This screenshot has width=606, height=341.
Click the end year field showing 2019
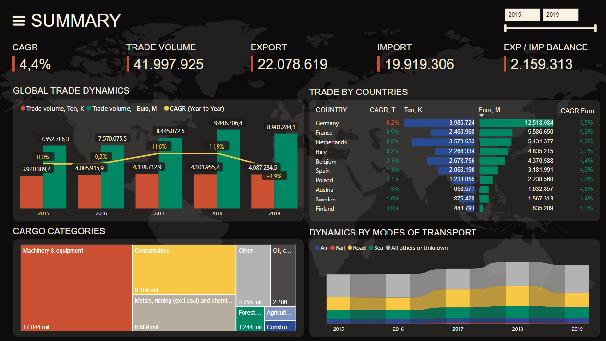coord(560,15)
